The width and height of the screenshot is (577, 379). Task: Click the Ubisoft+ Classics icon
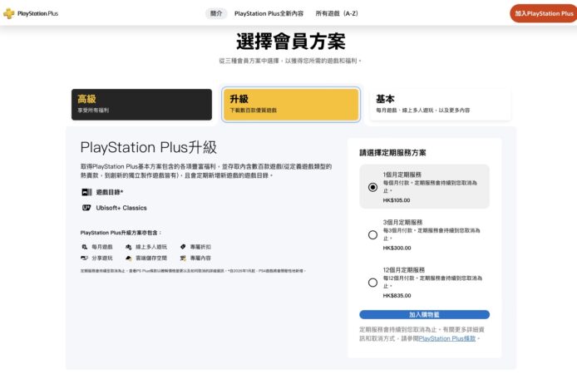[86, 208]
